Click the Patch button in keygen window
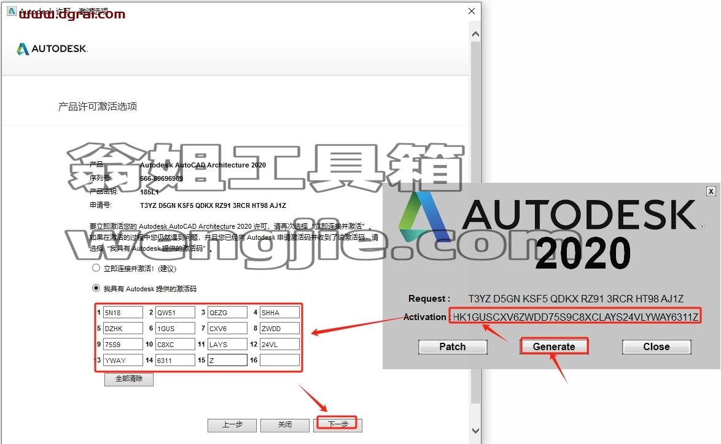Screen dimensions: 721x444 (453, 346)
